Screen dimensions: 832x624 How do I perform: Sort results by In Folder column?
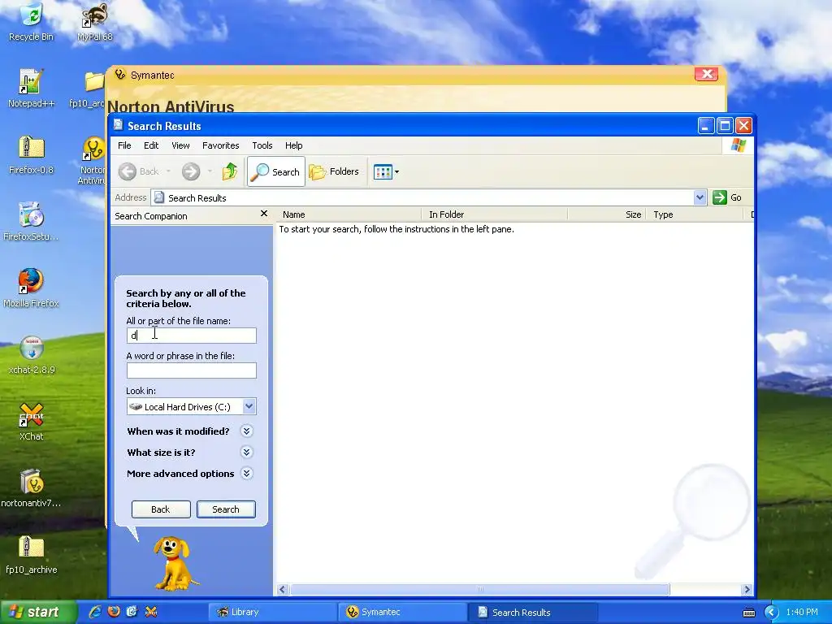[495, 214]
